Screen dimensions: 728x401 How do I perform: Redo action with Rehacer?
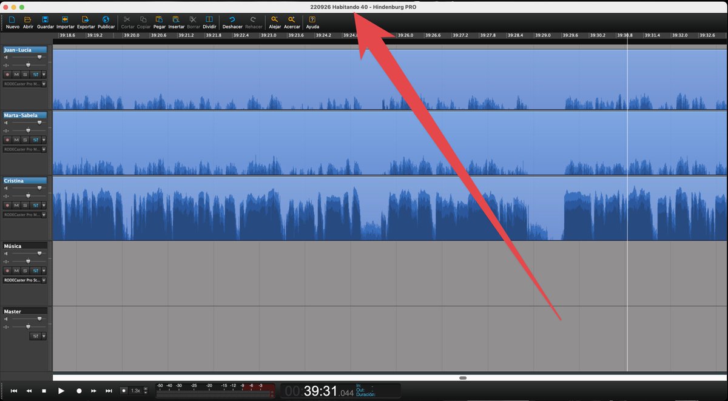point(254,22)
